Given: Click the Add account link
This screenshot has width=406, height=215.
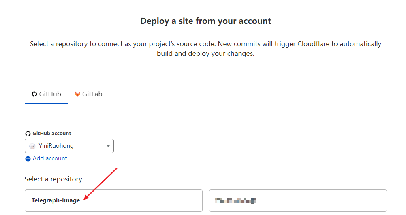Looking at the screenshot, I should tap(50, 158).
